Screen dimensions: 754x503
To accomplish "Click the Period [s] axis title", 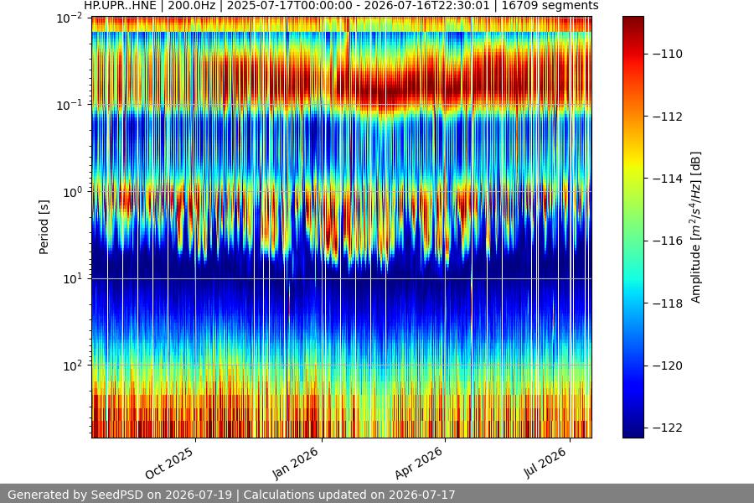I will [x=44, y=227].
